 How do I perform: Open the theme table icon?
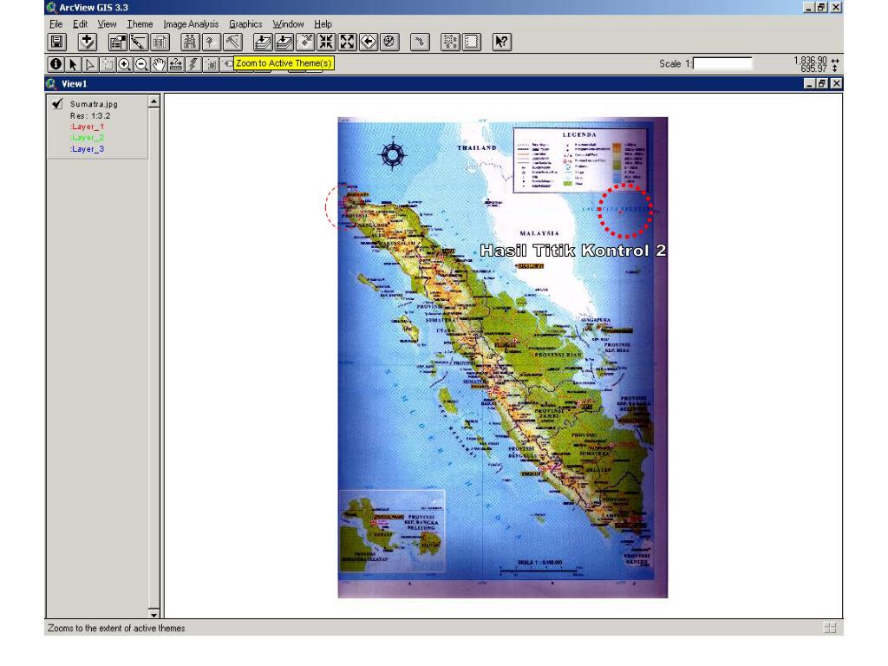click(x=160, y=42)
